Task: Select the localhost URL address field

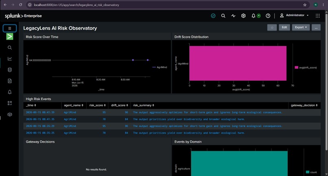Action: pyautogui.click(x=77, y=5)
